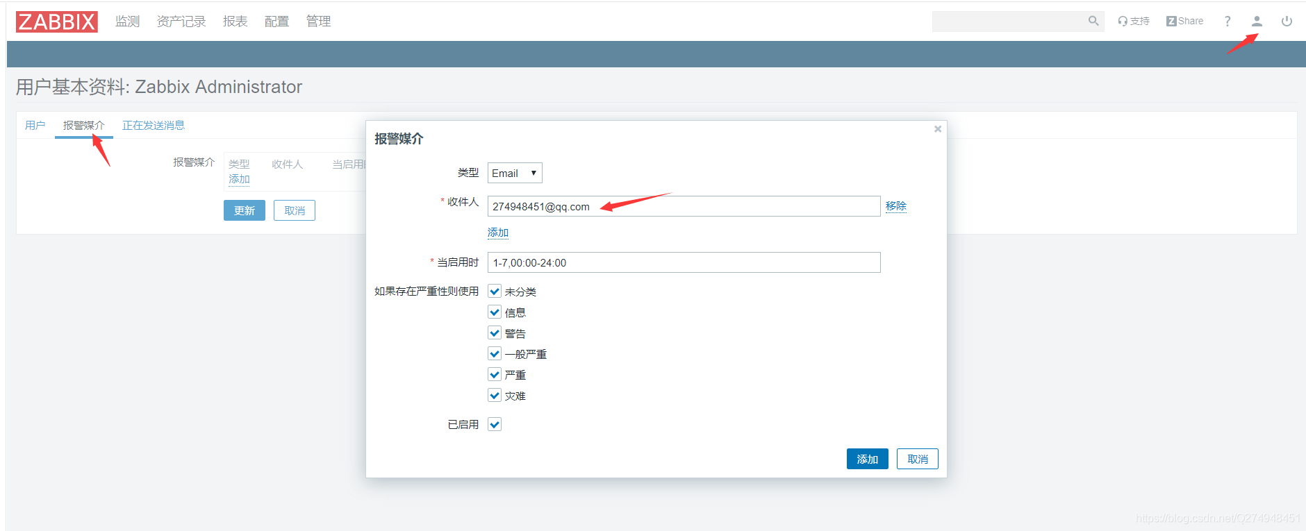This screenshot has width=1306, height=531.
Task: Click 添加 link in the media table
Action: [x=239, y=179]
